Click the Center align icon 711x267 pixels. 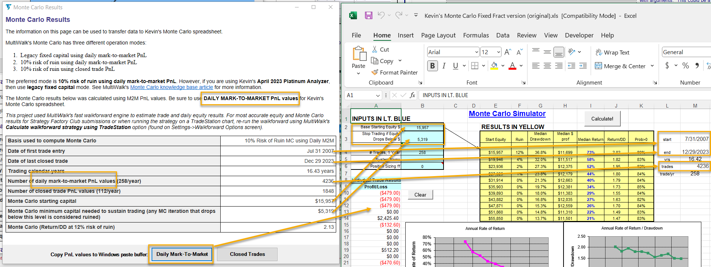(x=547, y=66)
